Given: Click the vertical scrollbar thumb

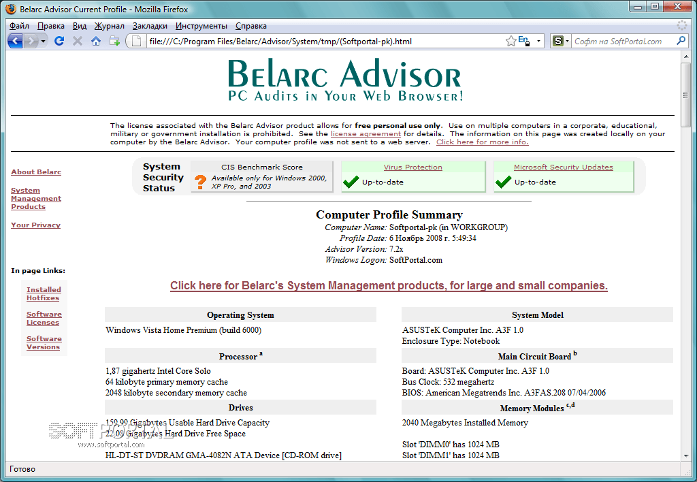Looking at the screenshot, I should [686, 95].
